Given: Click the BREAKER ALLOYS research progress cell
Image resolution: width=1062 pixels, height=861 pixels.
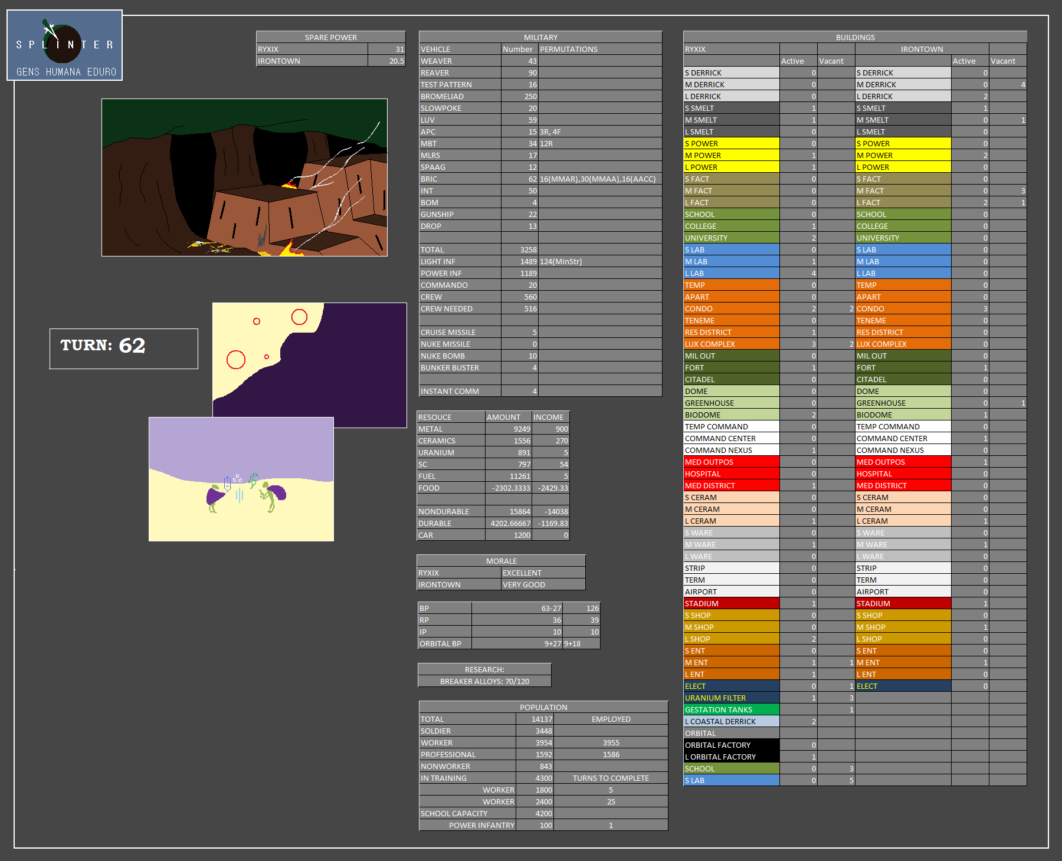Looking at the screenshot, I should 484,681.
